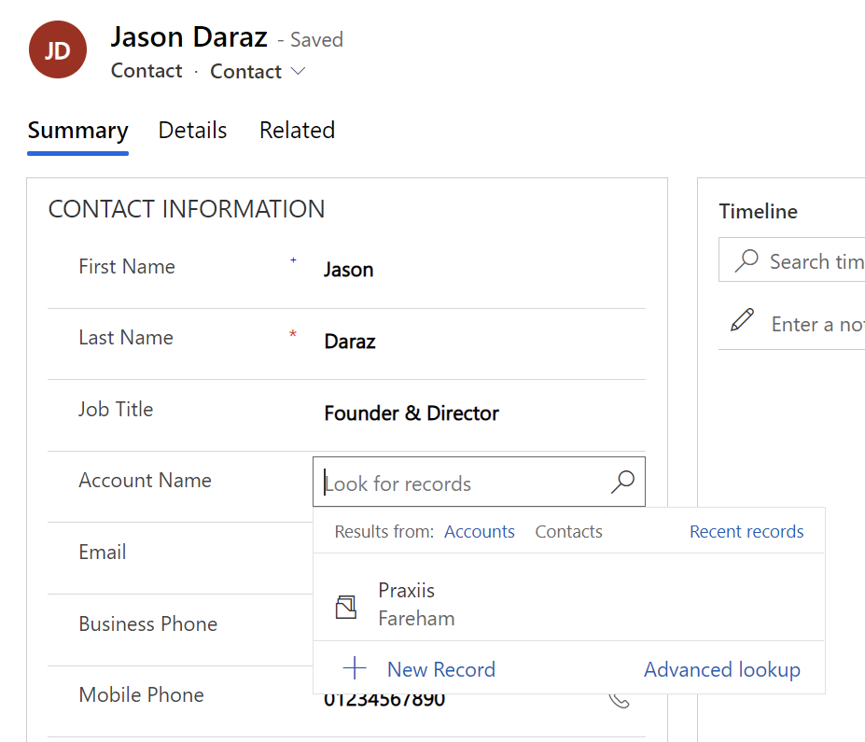865x742 pixels.
Task: Click the JD contact avatar
Action: (58, 49)
